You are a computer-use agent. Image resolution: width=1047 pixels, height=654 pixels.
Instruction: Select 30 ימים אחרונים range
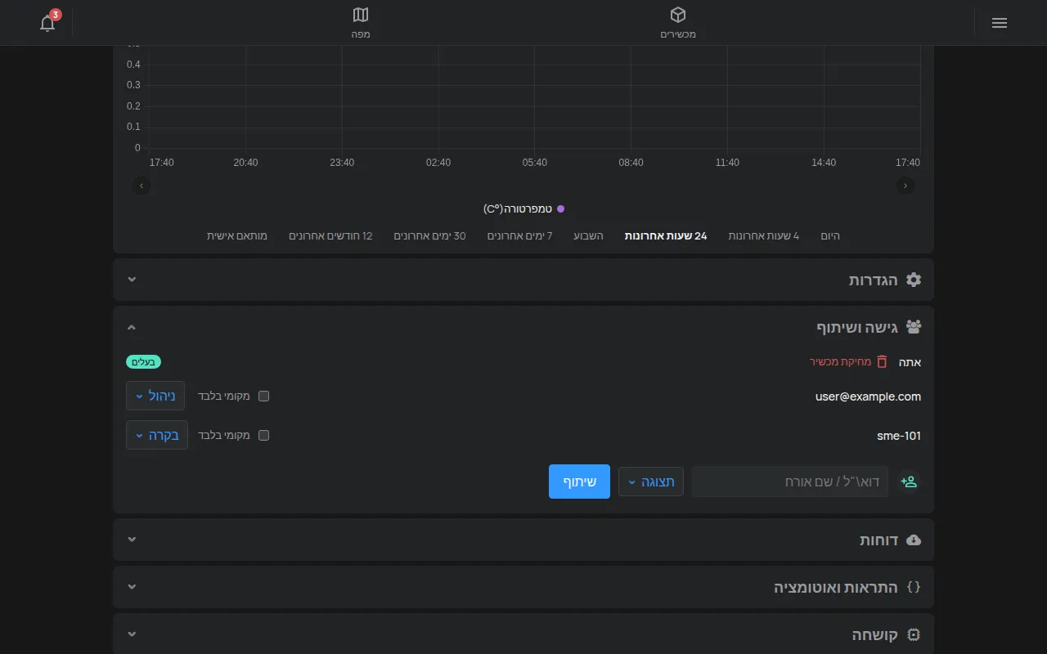click(x=429, y=236)
